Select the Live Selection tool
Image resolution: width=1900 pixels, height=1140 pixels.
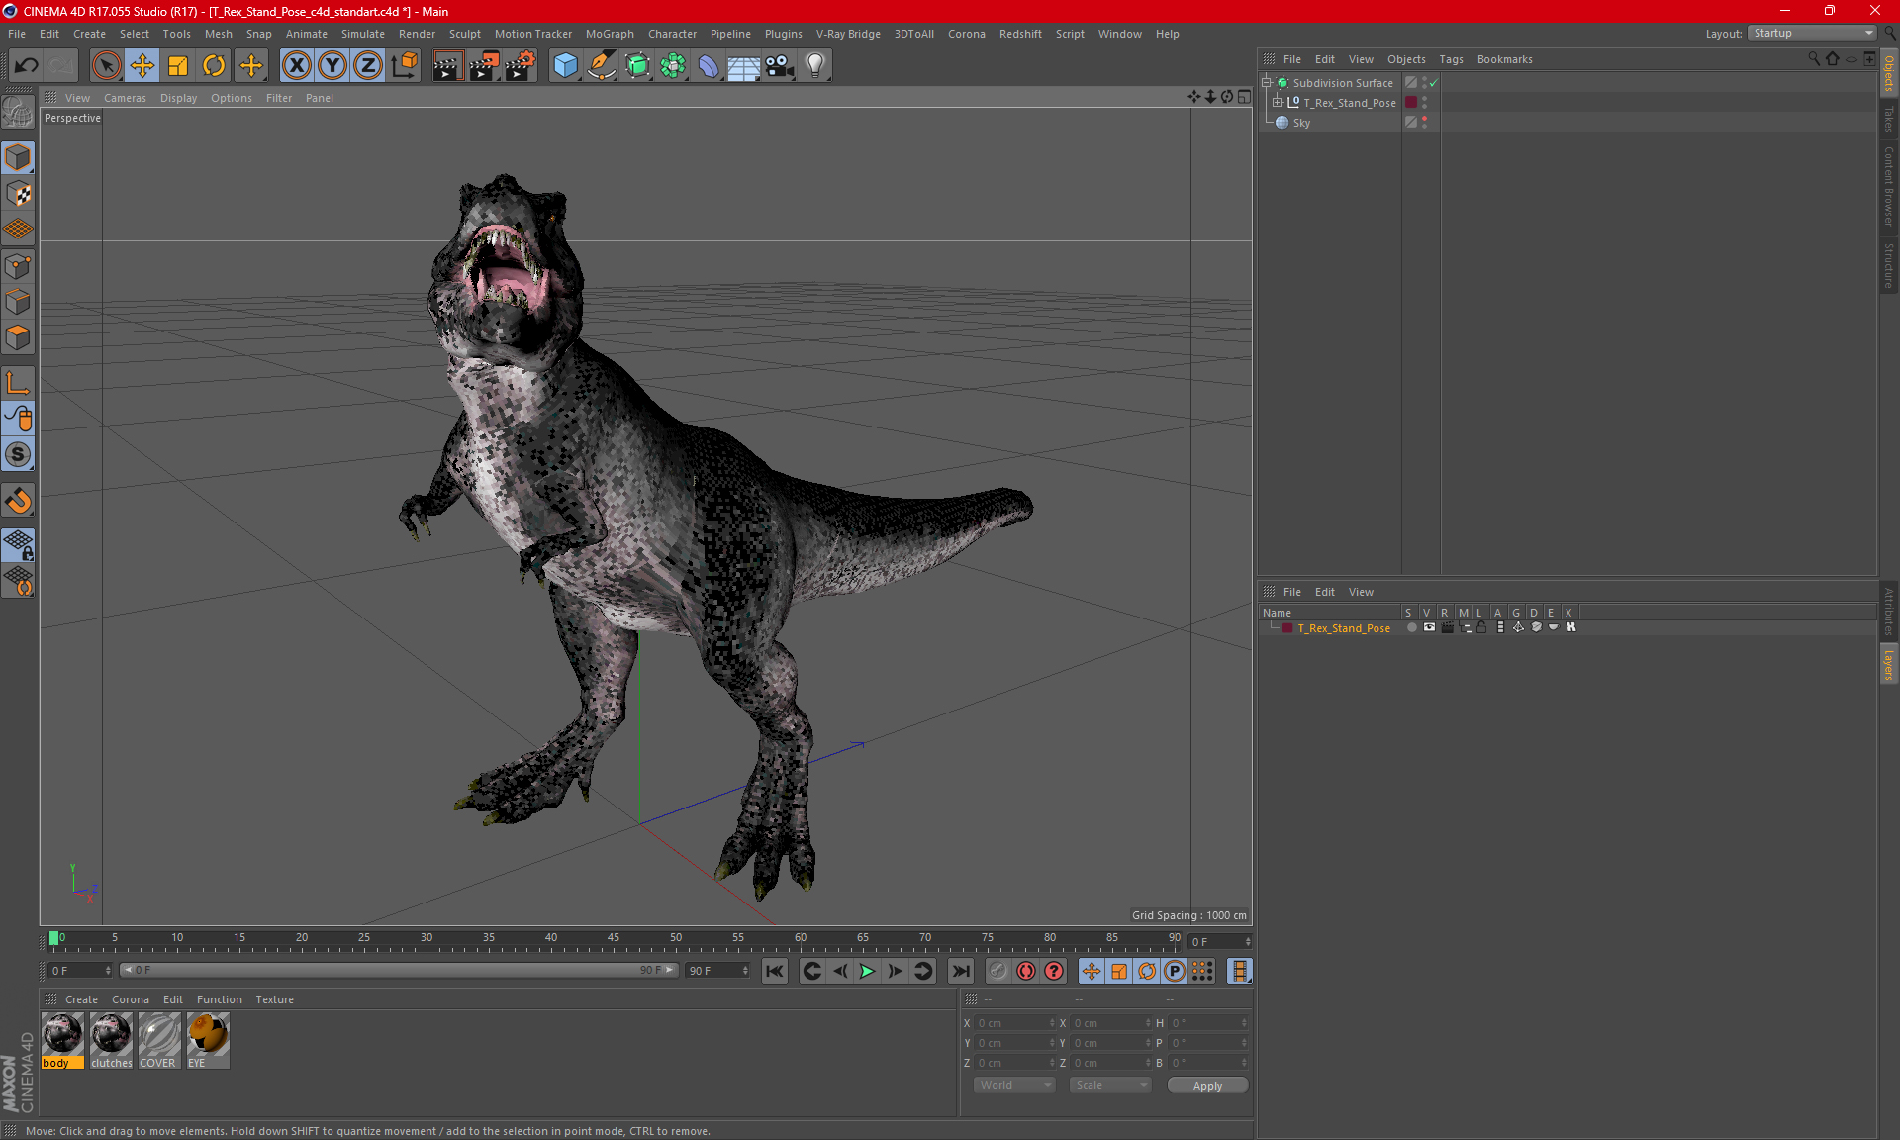(x=106, y=65)
